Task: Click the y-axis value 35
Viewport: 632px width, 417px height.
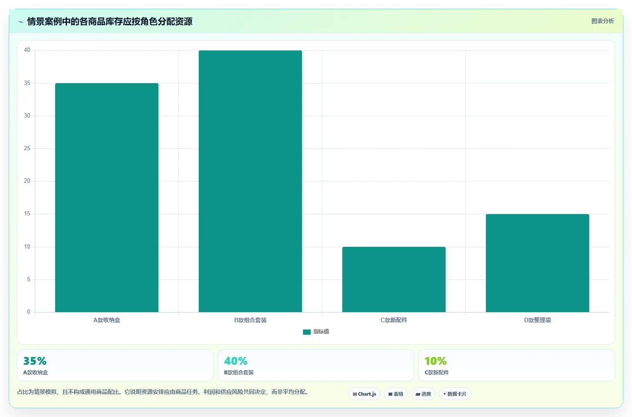Action: [x=27, y=83]
